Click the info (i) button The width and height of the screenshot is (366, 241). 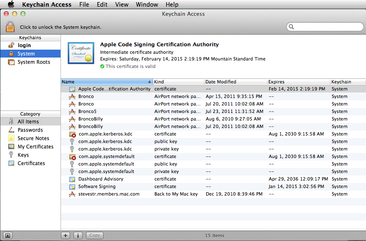(78, 236)
